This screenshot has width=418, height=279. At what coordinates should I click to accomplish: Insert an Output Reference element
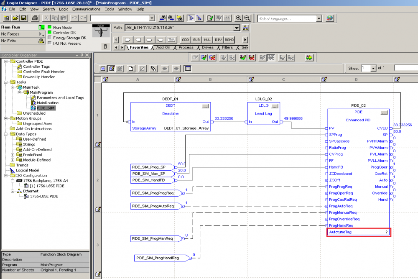click(139, 40)
